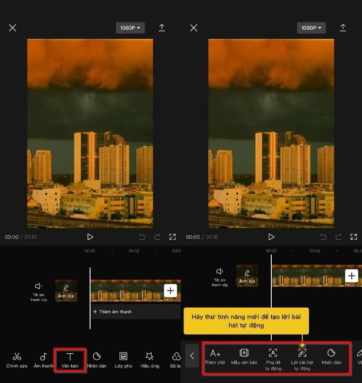Screen dimensions: 362x383
Task: Open the 'Hiệu ứng' effects tool
Action: pyautogui.click(x=150, y=360)
